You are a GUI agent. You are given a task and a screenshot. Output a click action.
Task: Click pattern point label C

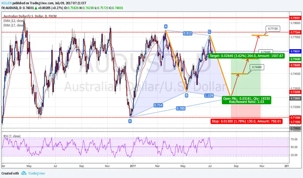pos(209,32)
